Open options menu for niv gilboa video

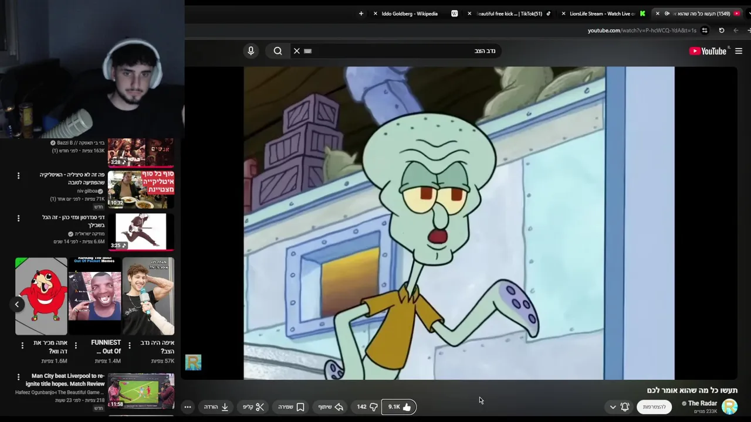coord(18,175)
